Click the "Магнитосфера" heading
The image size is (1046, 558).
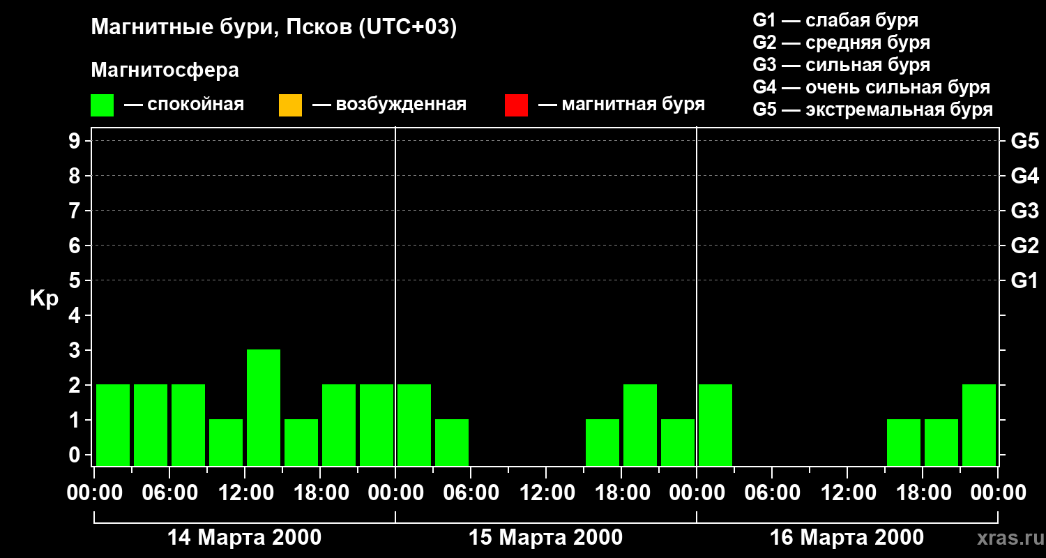(165, 70)
